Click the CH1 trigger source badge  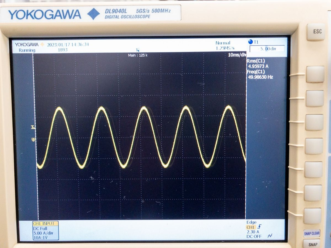(251, 227)
